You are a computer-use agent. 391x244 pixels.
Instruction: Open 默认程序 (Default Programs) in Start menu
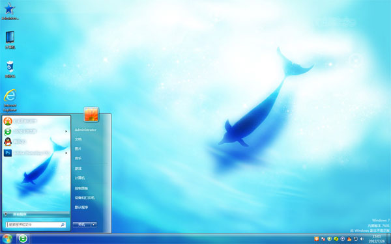coord(81,207)
